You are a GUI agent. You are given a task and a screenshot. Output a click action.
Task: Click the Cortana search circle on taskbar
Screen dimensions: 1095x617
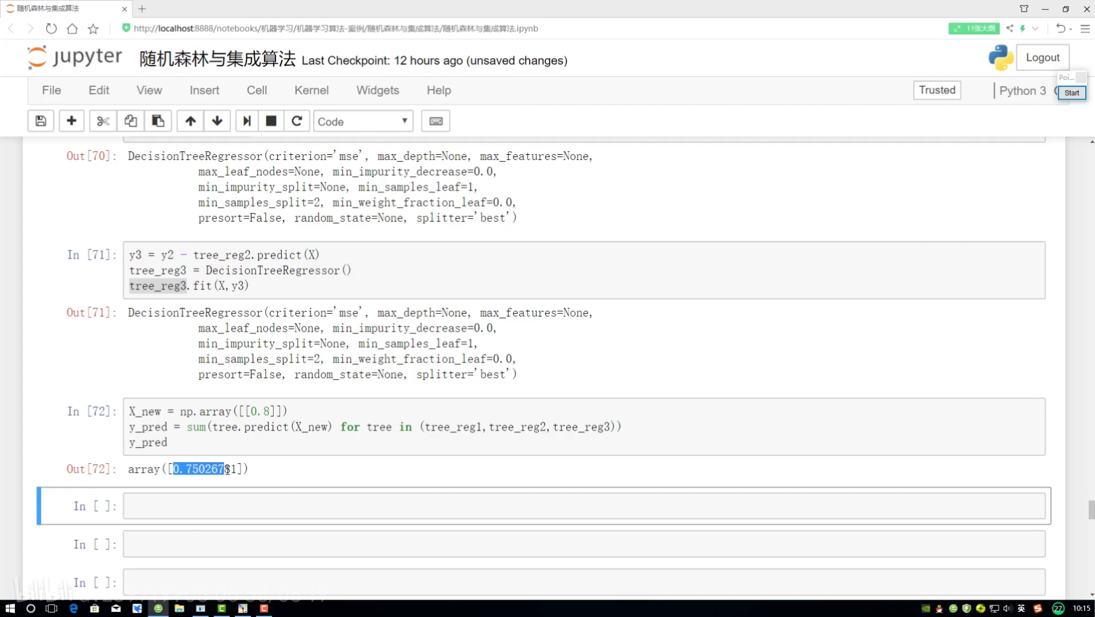[x=31, y=608]
